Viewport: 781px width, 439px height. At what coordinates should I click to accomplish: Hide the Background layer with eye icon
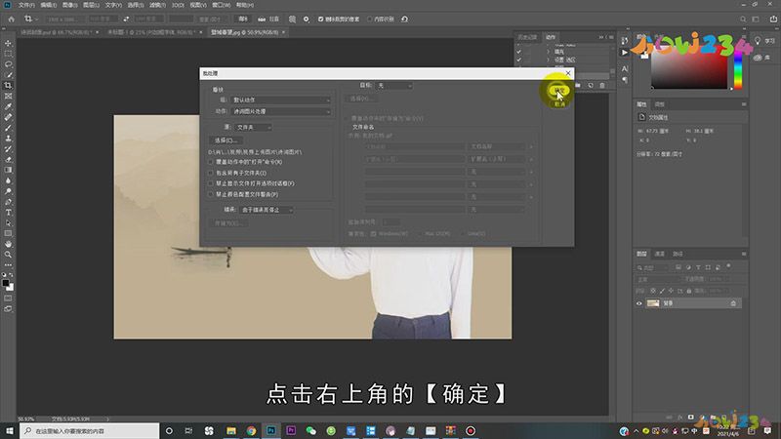pos(639,303)
